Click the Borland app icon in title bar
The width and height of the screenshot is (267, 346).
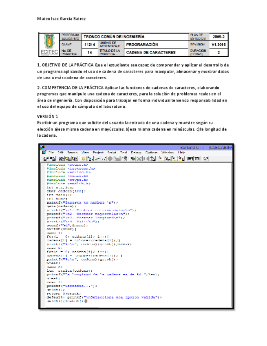click(42, 147)
